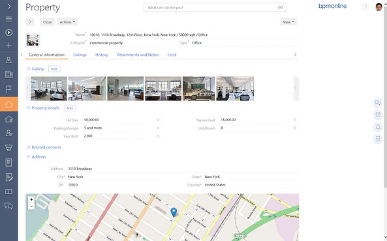This screenshot has height=241, width=387.
Task: Collapse the Property details section
Action: click(28, 108)
